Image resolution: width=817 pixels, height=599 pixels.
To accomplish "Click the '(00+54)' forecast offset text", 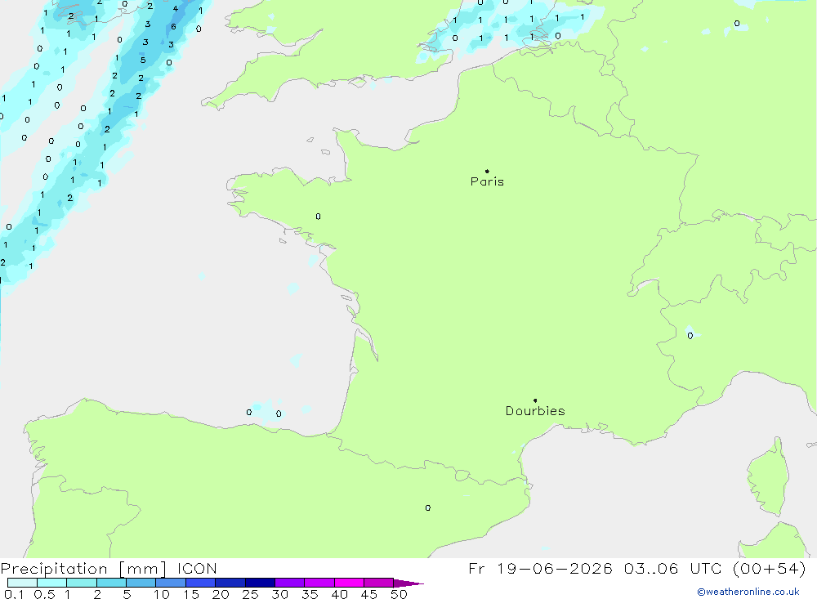I will pyautogui.click(x=769, y=568).
